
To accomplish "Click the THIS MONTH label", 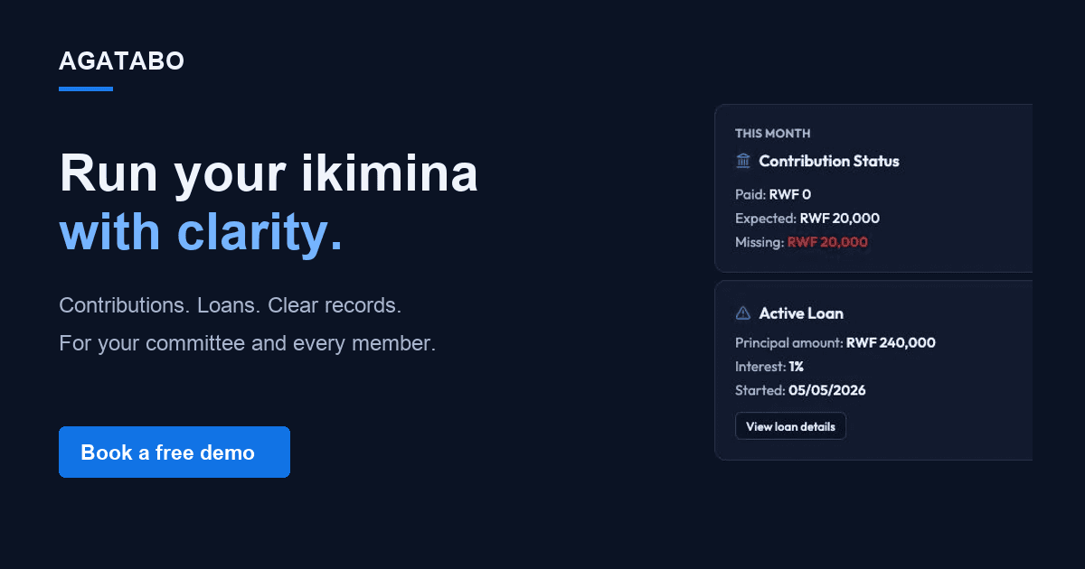I will [773, 134].
